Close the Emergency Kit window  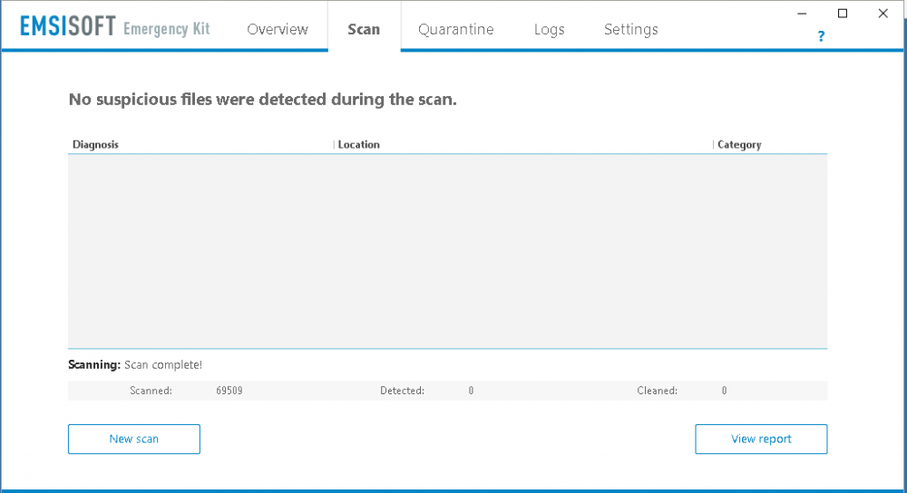coord(883,14)
